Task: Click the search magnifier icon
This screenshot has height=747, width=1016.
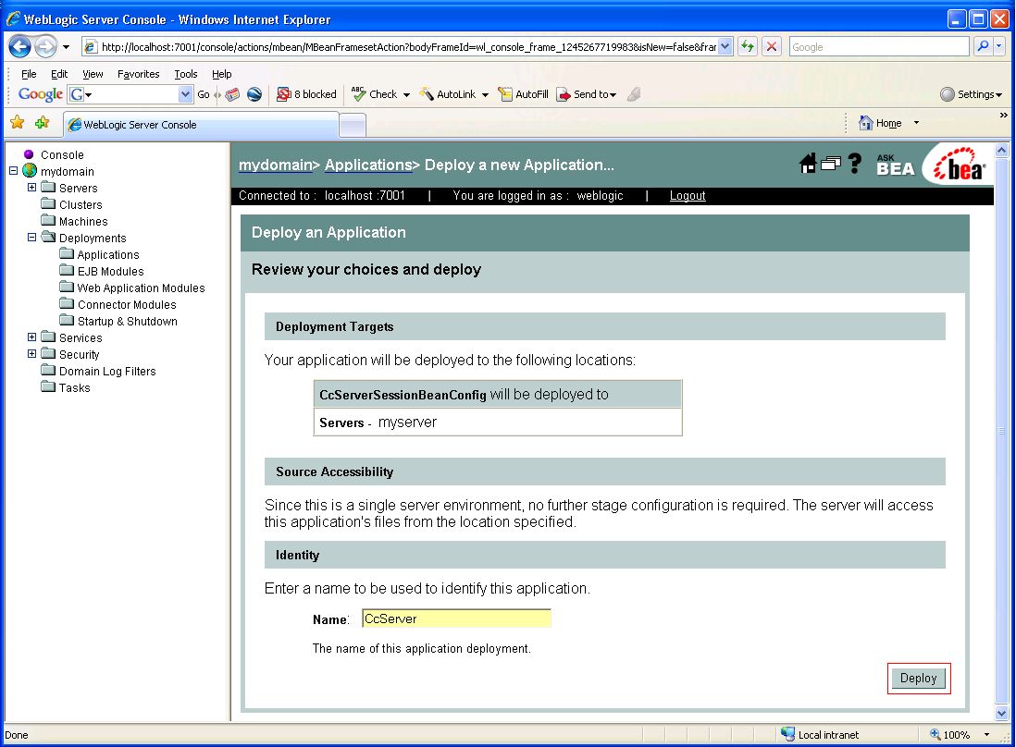Action: (x=983, y=46)
